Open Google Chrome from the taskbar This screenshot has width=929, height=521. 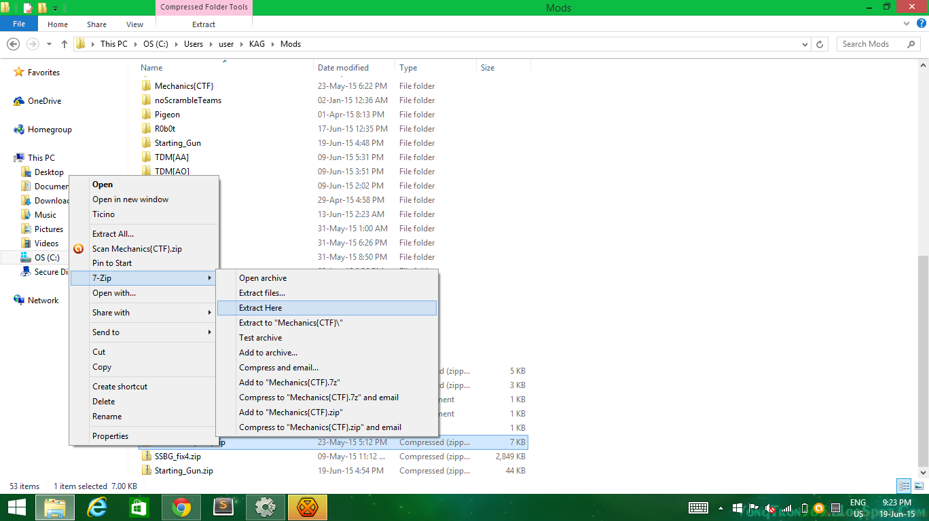(x=181, y=507)
